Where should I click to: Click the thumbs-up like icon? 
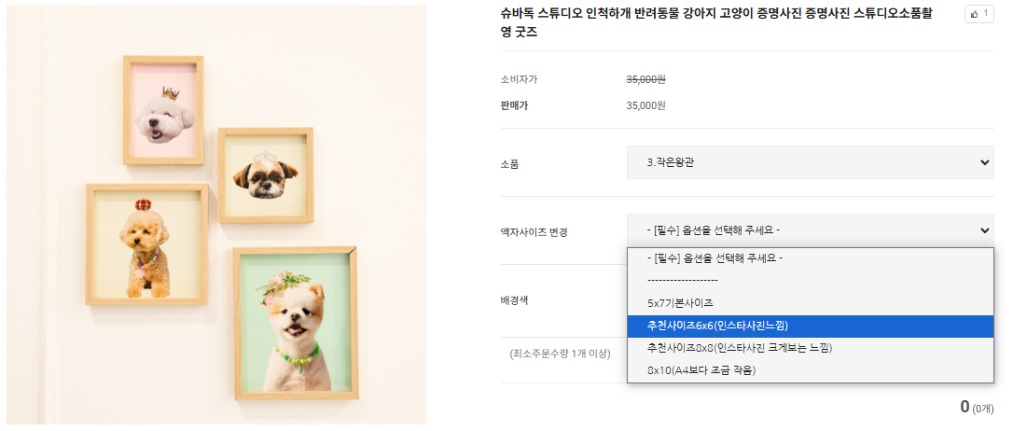[x=975, y=14]
